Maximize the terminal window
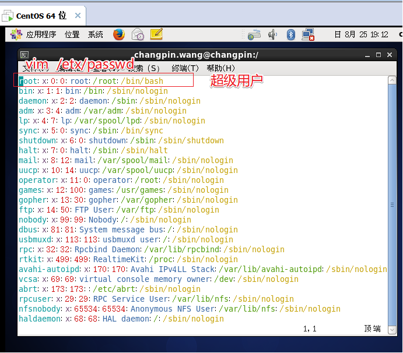Image resolution: width=403 pixels, height=353 pixels. pos(379,55)
